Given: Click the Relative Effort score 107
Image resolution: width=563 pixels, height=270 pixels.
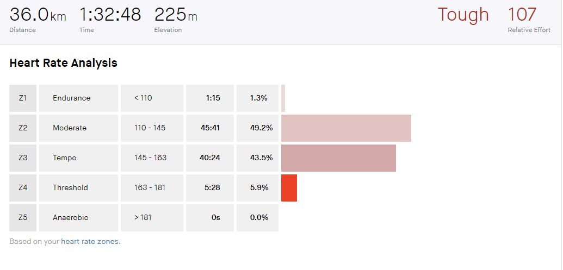Looking at the screenshot, I should pos(522,15).
